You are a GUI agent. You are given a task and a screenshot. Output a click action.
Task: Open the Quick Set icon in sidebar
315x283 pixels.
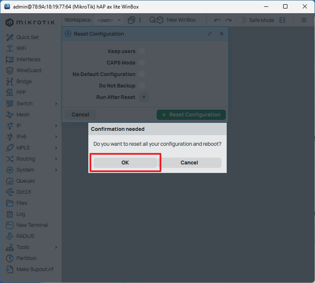[10, 37]
